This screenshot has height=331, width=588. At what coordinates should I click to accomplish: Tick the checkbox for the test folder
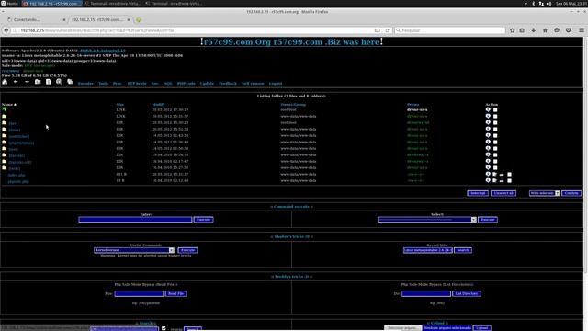[x=495, y=148]
